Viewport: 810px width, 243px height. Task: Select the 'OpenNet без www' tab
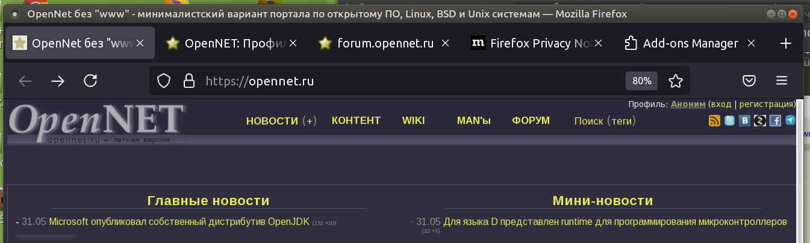click(79, 43)
